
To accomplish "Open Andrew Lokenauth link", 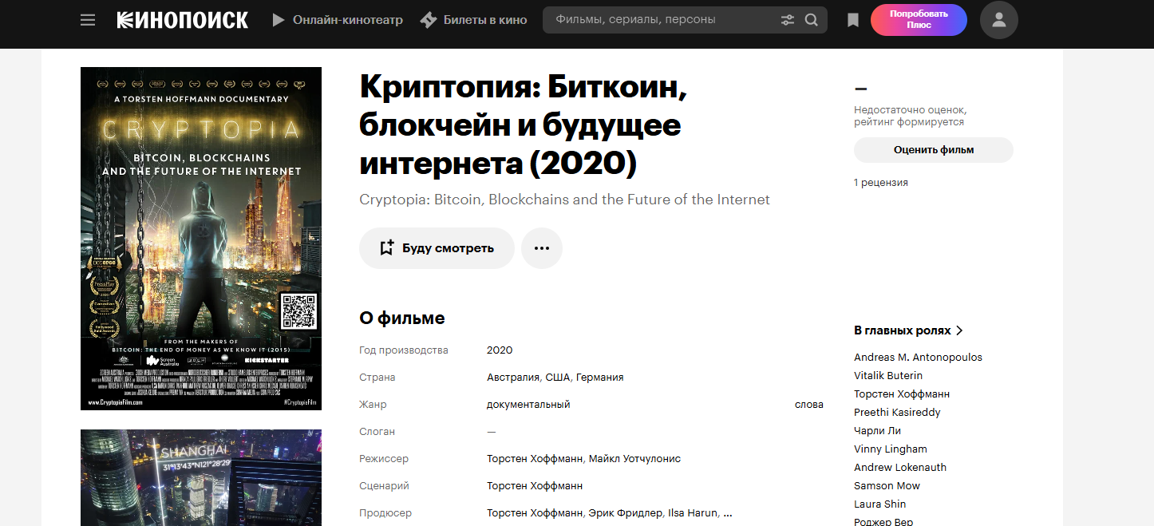I will tap(899, 468).
